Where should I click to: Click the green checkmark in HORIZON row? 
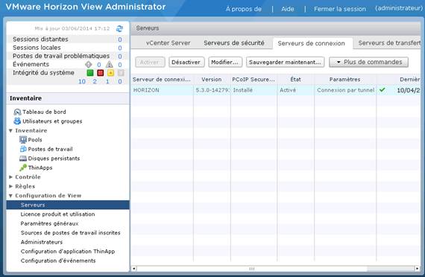click(382, 90)
